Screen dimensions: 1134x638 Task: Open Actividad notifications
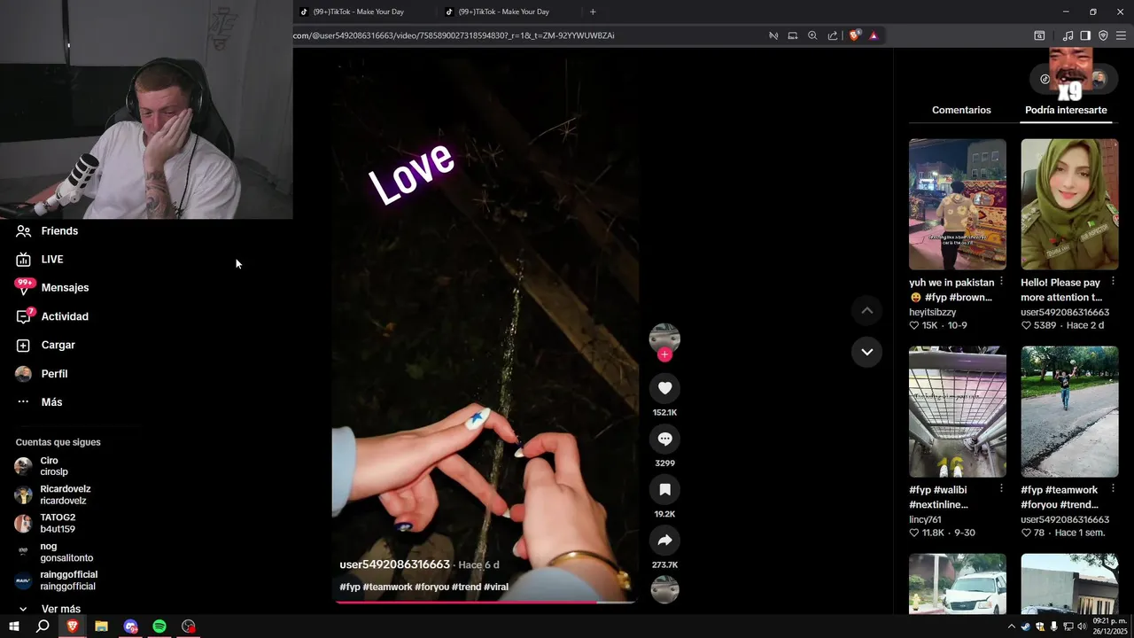coord(52,316)
